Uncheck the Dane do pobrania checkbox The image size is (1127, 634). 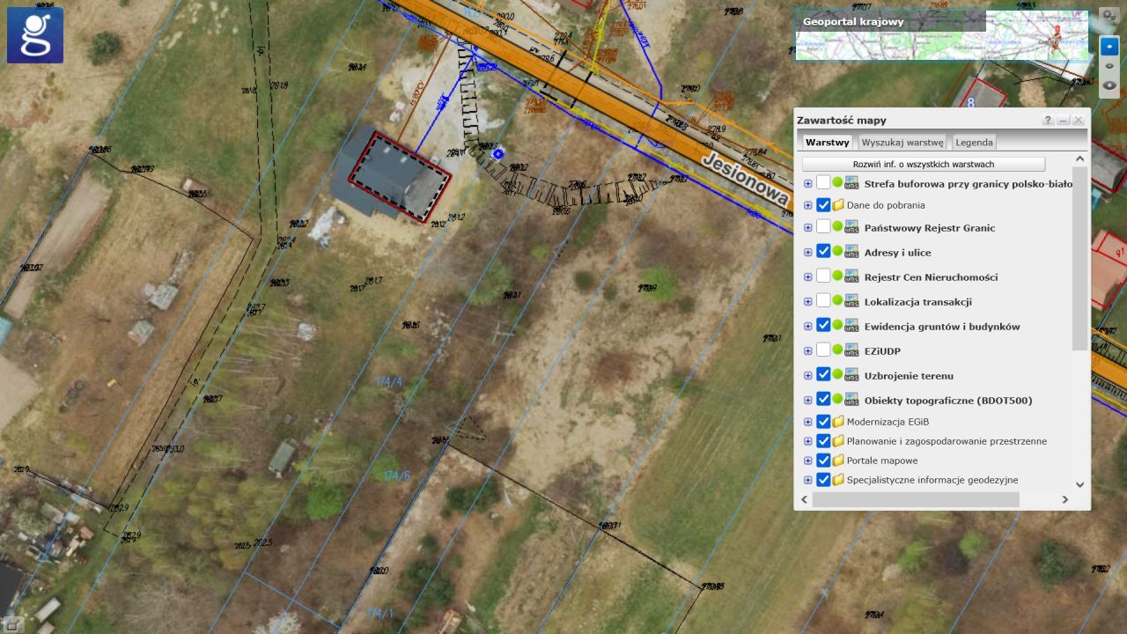point(823,205)
